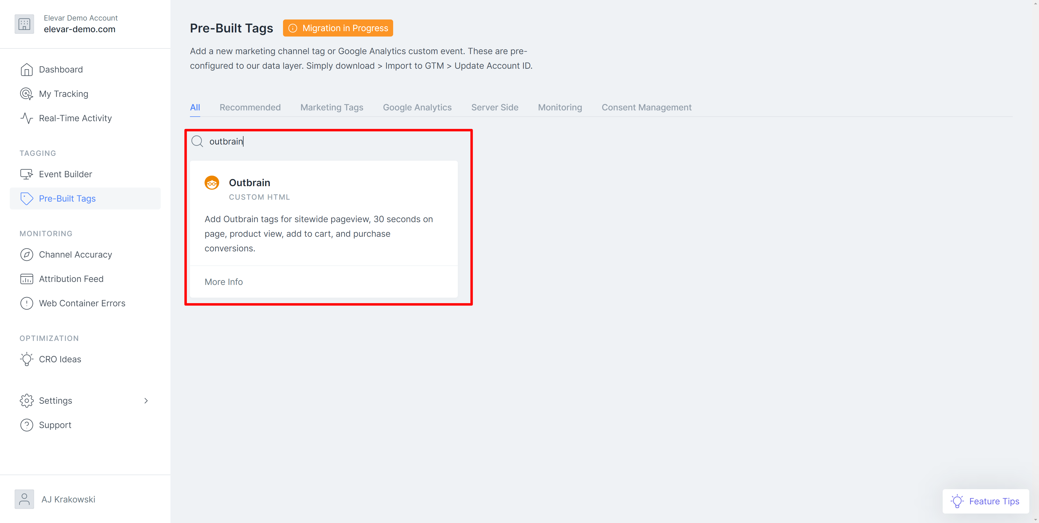Viewport: 1039px width, 523px height.
Task: Open My Tracking target icon
Action: pos(27,94)
